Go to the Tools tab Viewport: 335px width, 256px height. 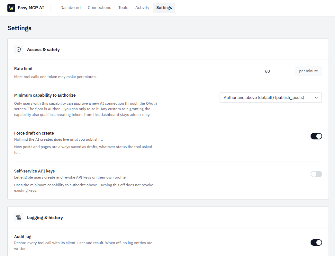[123, 8]
